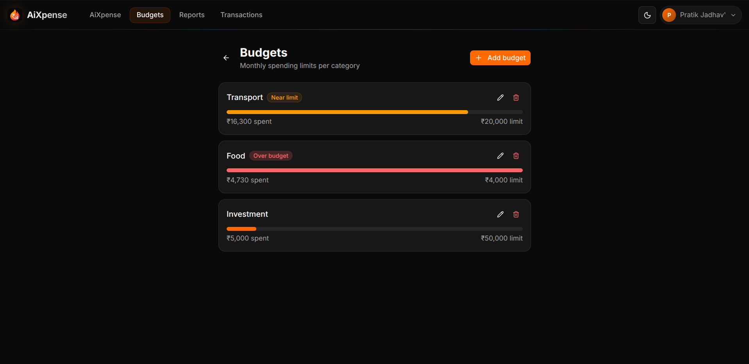
Task: Click the Food Over budget badge
Action: coord(271,156)
